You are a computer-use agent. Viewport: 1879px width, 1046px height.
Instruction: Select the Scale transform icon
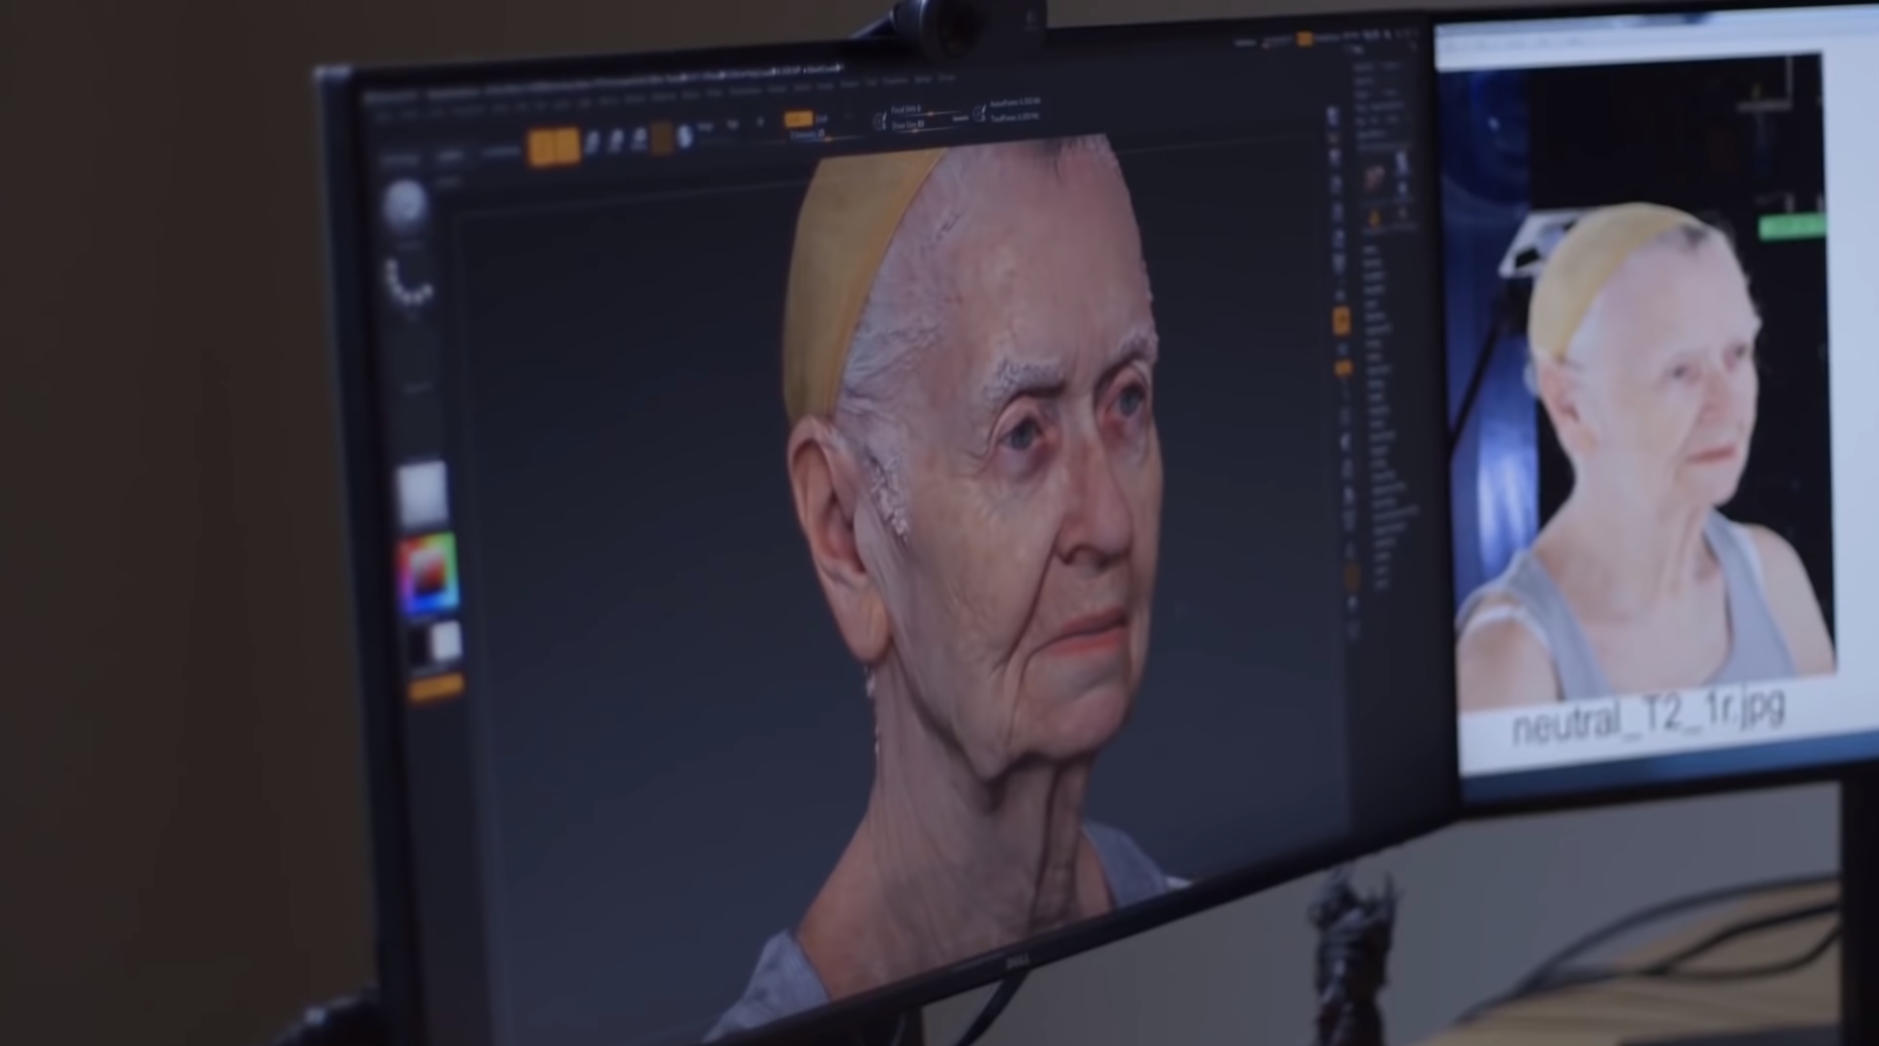tap(616, 141)
